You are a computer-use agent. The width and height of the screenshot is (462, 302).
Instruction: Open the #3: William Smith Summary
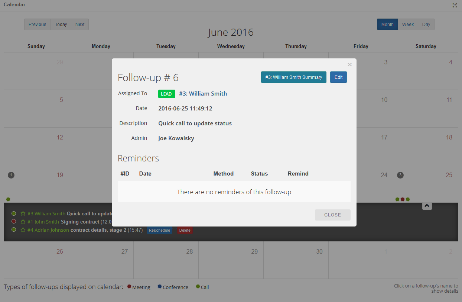click(294, 77)
